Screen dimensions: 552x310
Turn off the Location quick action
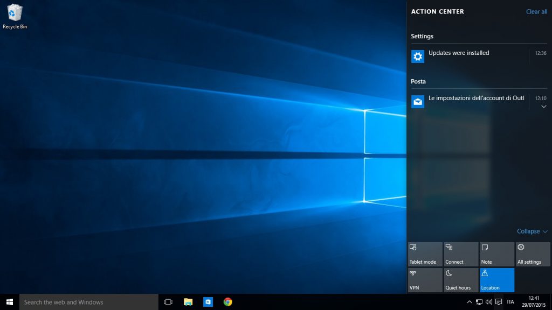[496, 280]
